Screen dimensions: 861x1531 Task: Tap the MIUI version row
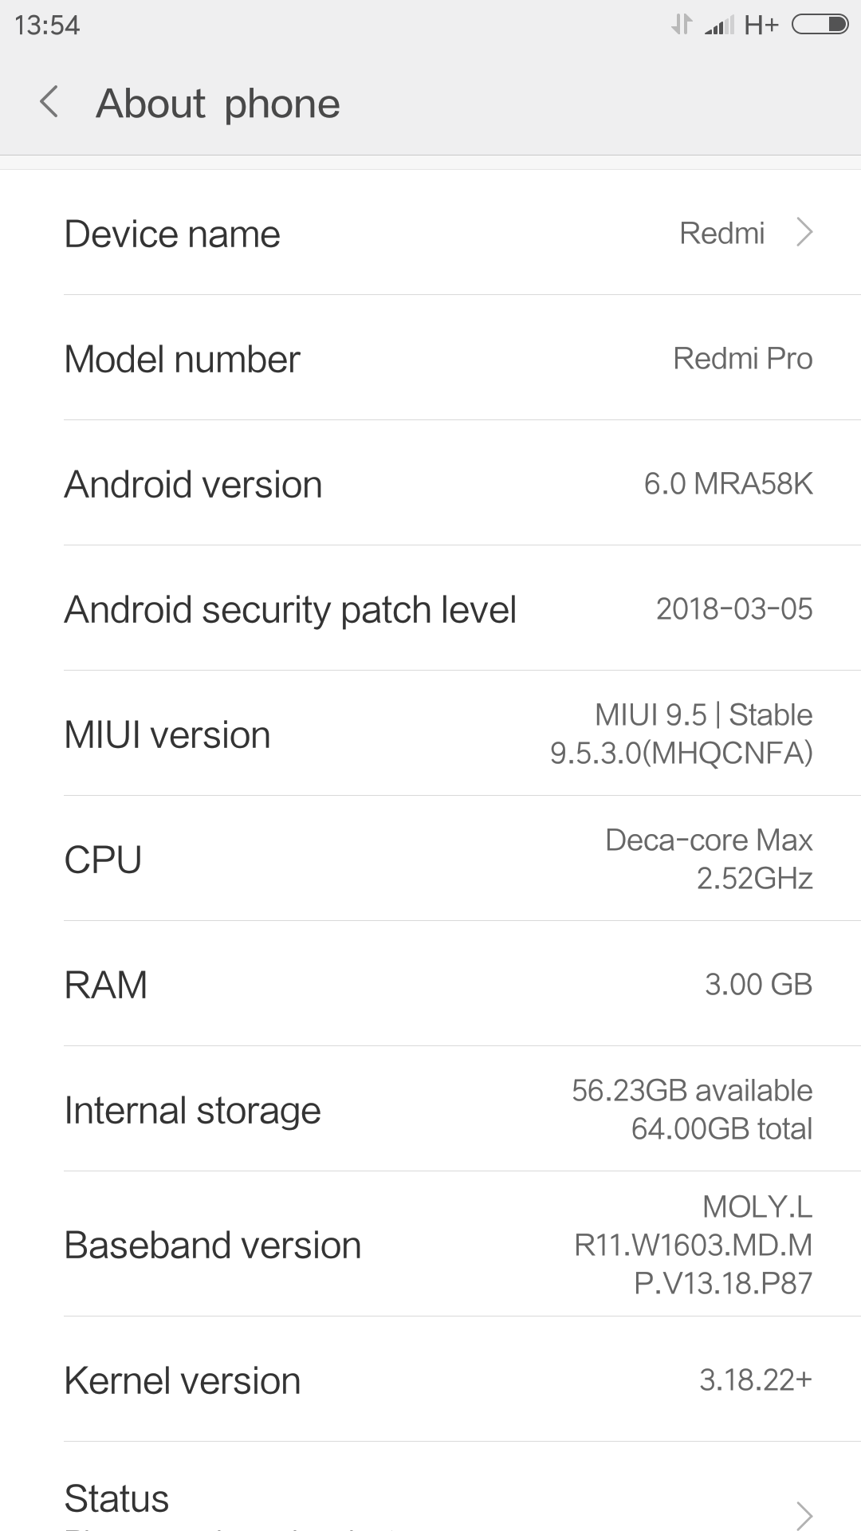coord(431,734)
